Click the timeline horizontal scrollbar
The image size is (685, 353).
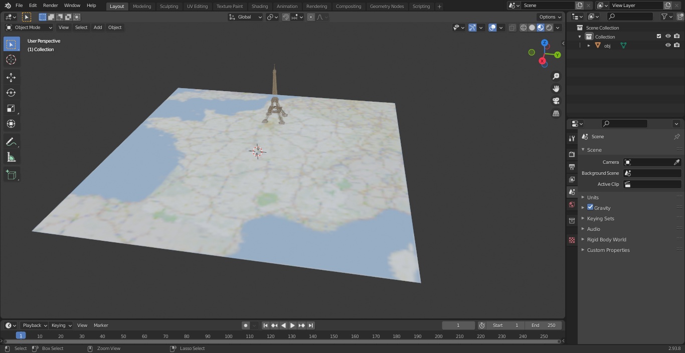pos(282,341)
